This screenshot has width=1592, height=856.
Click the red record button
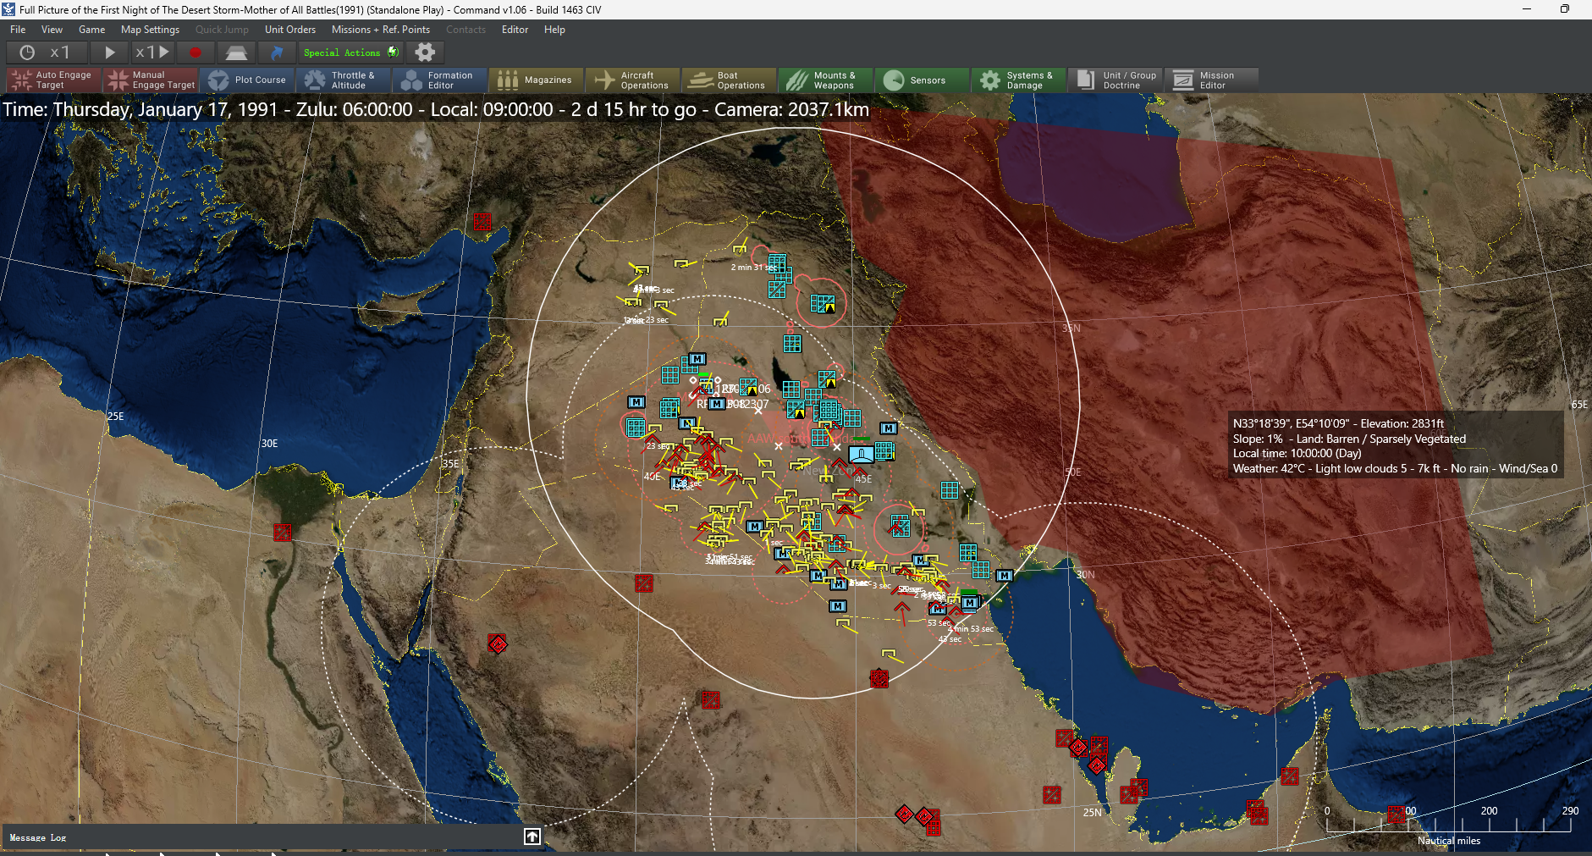196,52
